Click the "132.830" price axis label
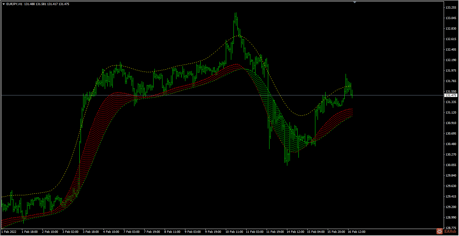This screenshot has width=459, height=236. (x=451, y=29)
